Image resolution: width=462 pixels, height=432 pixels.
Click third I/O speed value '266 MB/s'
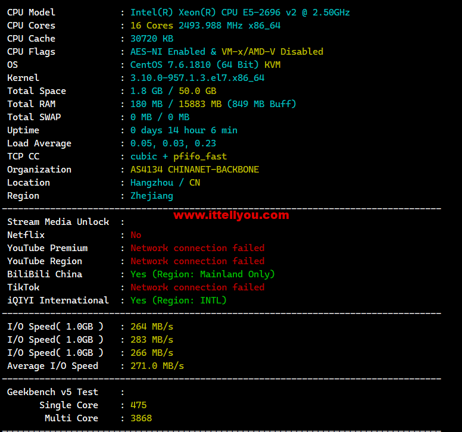(152, 353)
